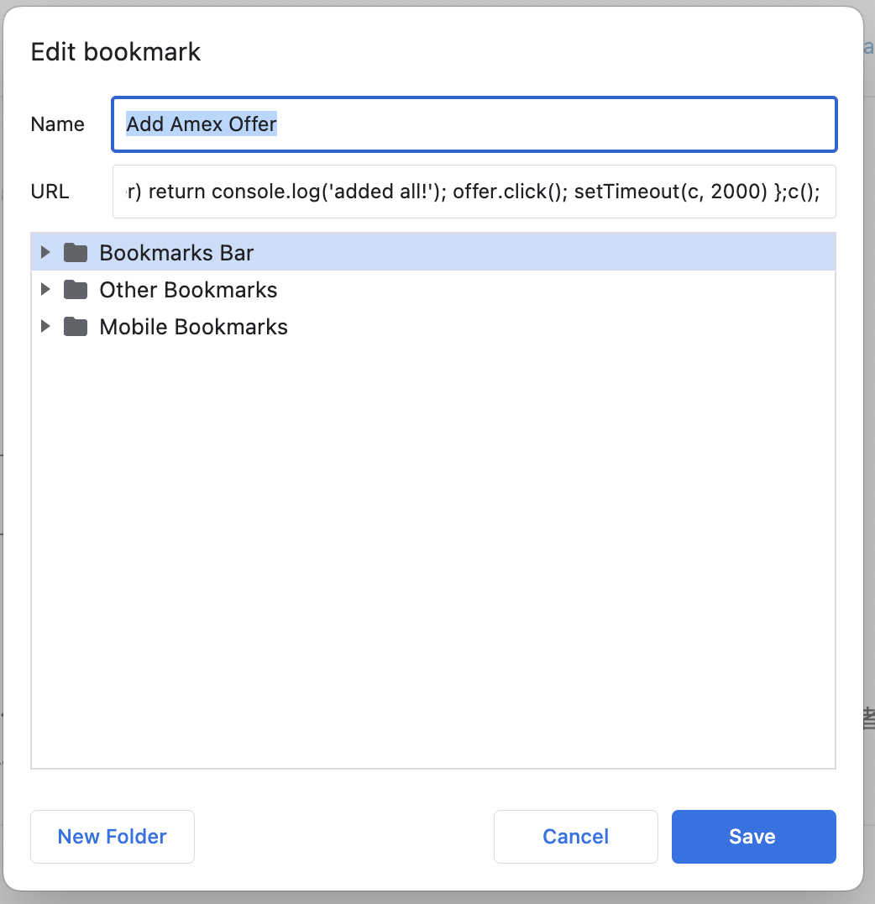
Task: Click empty space in the folder tree
Action: [x=433, y=548]
